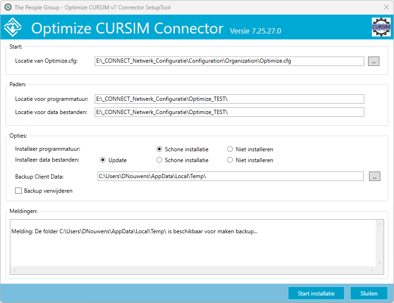Click the Locatie voor data bestanden field
394x303 pixels.
[230, 112]
